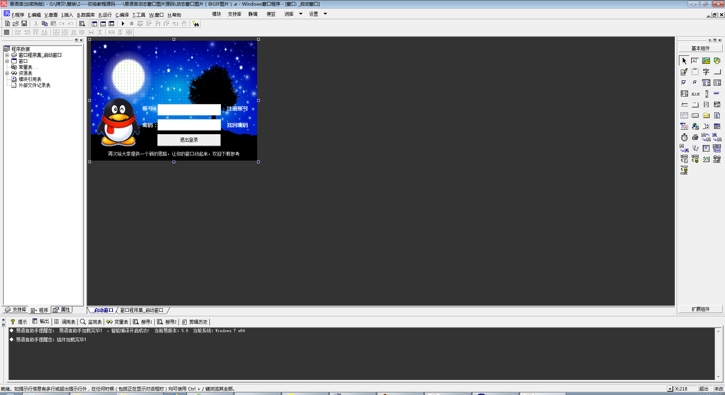Screen dimensions: 725x395
Task: Click the status bar up-arrow expander near X:218
Action: pyautogui.click(x=670, y=389)
